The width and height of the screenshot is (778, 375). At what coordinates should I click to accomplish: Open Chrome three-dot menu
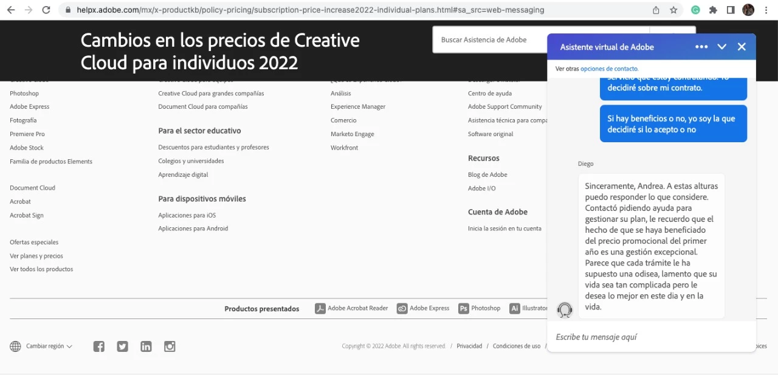click(766, 10)
